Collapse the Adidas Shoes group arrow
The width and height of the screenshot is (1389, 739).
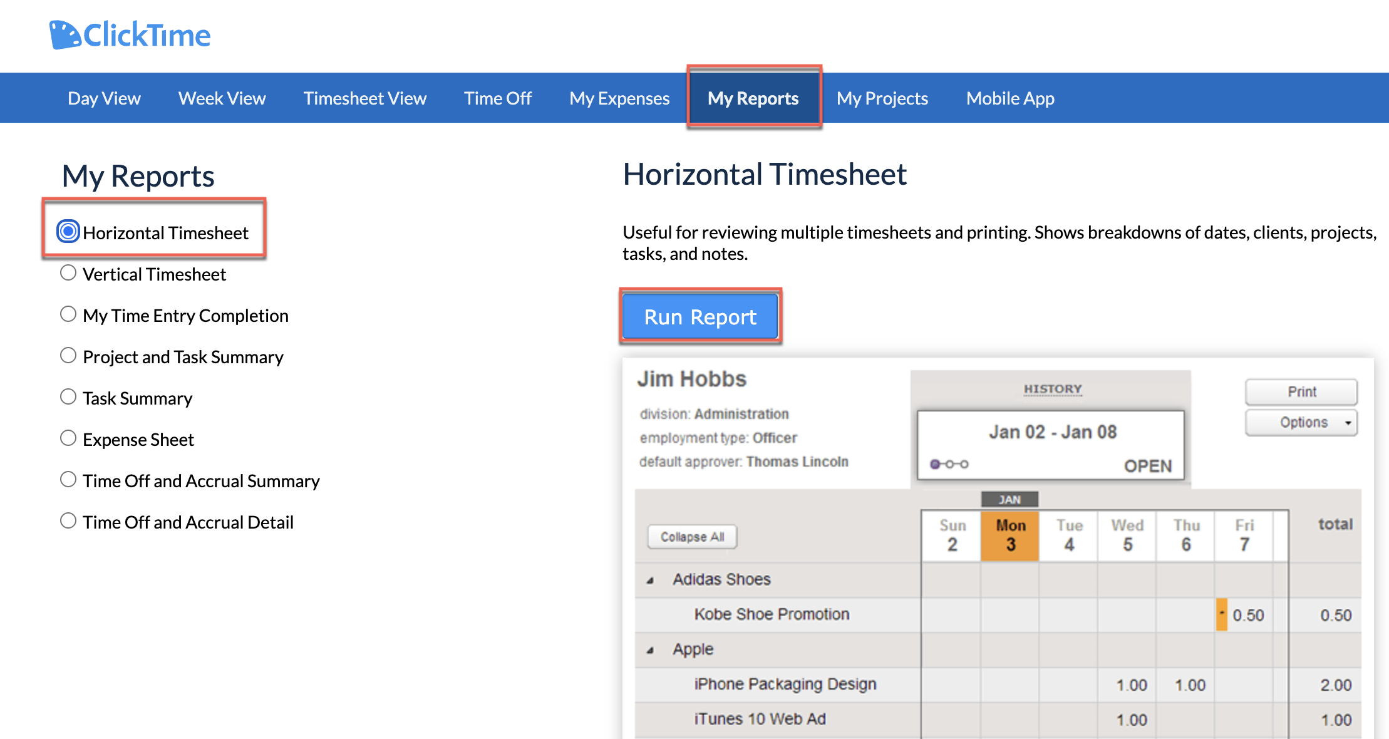coord(650,581)
